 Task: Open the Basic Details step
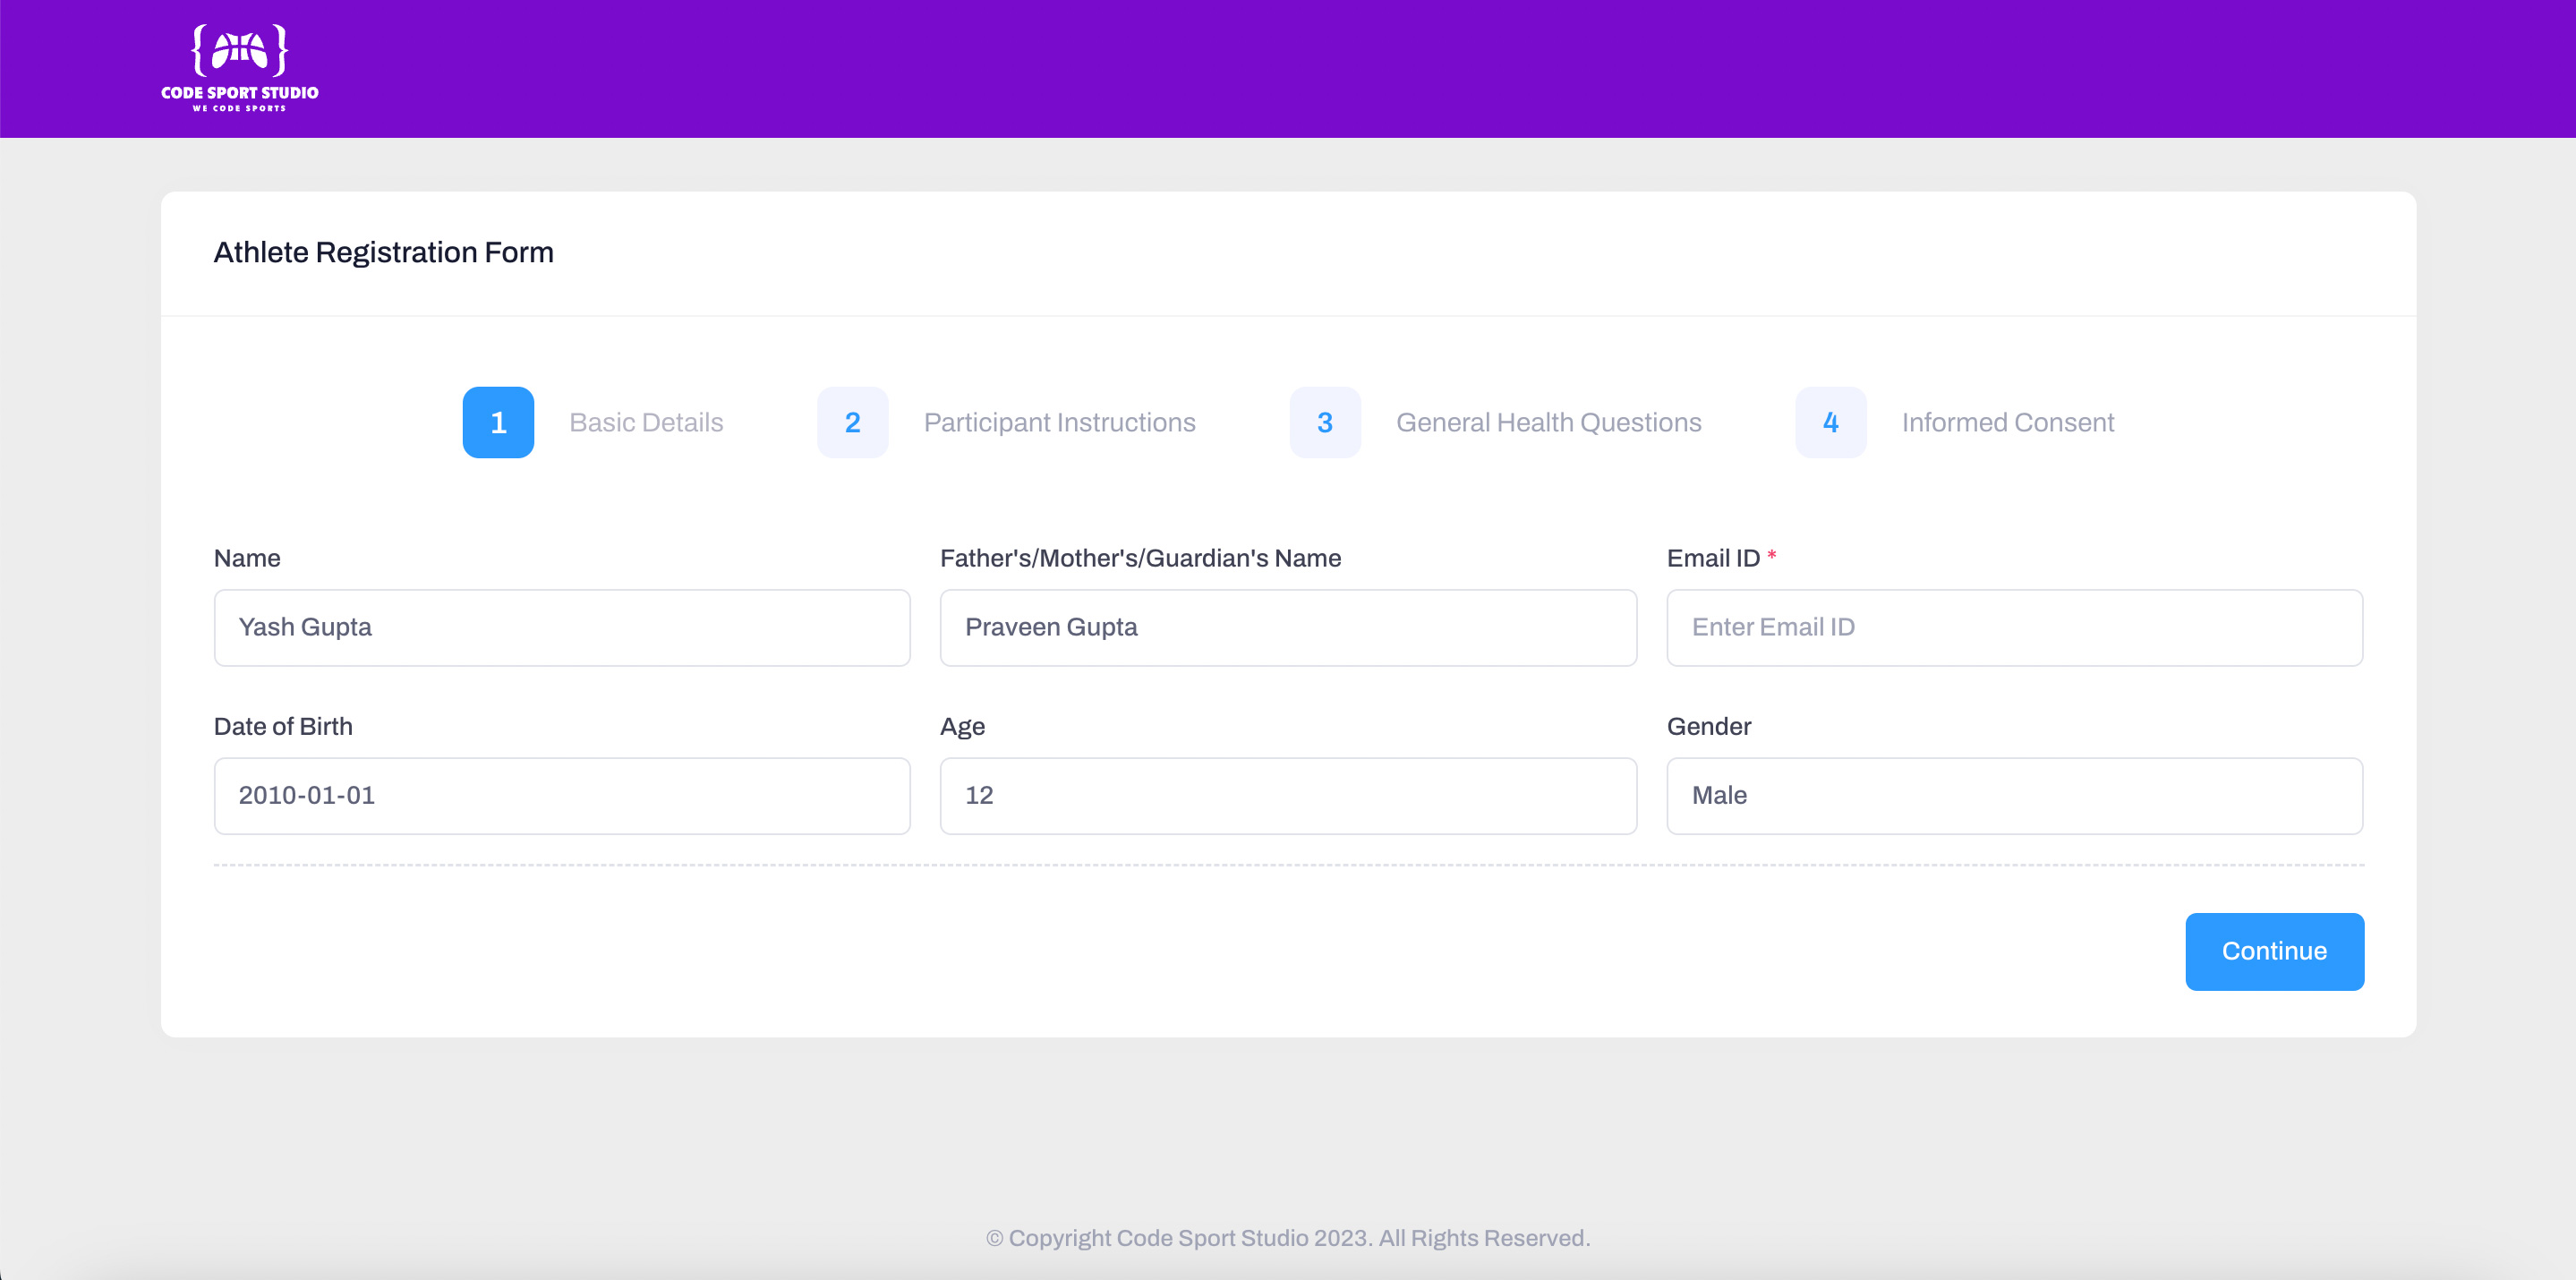click(646, 422)
